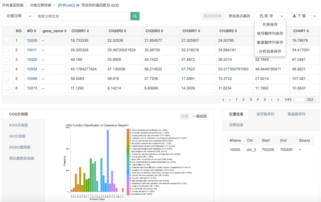This screenshot has width=321, height=202.
Task: Sort by CH20R2 column sort icon
Action: [125, 31]
